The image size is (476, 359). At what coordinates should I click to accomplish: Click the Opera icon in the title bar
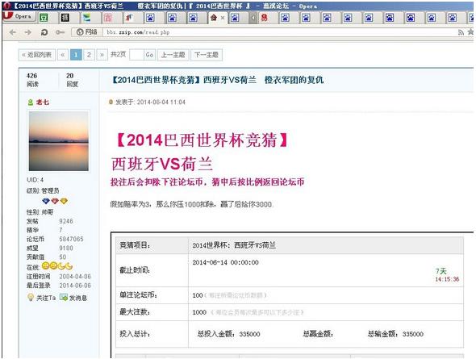click(6, 6)
